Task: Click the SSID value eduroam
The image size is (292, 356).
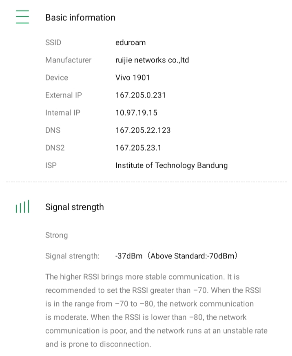Action: [x=131, y=42]
